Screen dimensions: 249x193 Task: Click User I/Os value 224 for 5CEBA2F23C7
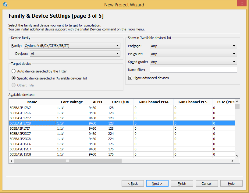pyautogui.click(x=111, y=134)
